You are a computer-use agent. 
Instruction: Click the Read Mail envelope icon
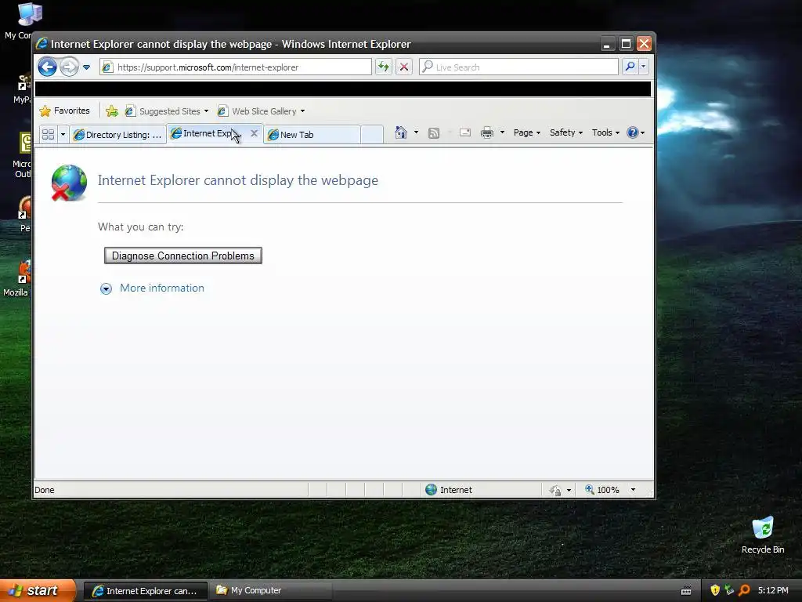[465, 133]
